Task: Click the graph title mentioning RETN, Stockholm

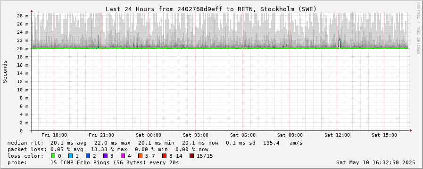Action: tap(211, 9)
